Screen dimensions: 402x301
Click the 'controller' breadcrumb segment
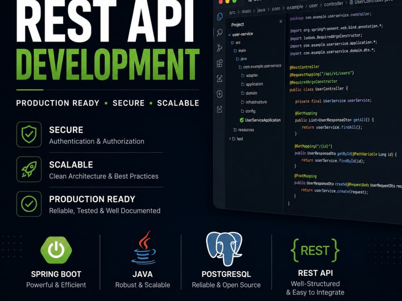pyautogui.click(x=333, y=4)
